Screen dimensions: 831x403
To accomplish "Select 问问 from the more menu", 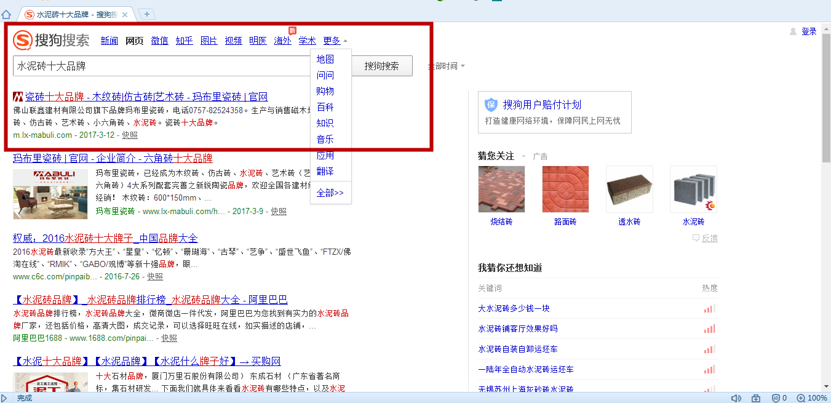I will [x=325, y=75].
